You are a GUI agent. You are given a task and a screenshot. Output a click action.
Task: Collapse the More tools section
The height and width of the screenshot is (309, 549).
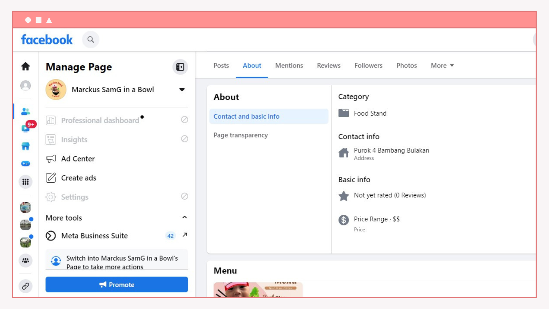184,217
